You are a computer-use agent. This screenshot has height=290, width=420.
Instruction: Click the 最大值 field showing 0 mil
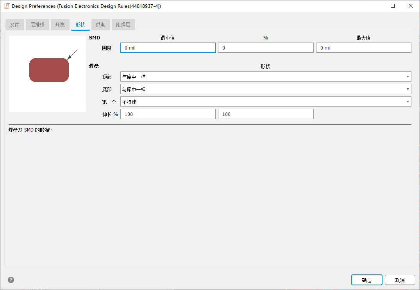(x=363, y=47)
